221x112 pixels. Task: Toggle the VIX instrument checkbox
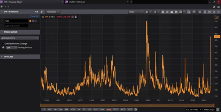click(2, 21)
